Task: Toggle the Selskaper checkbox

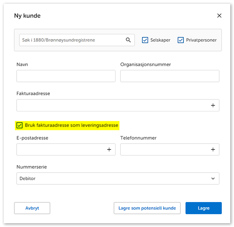Action: coord(145,40)
